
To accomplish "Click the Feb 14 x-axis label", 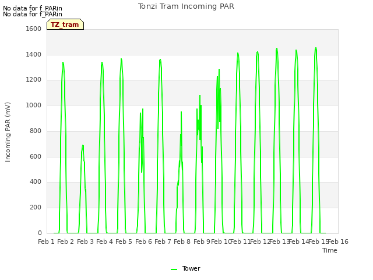I will 298,242.
